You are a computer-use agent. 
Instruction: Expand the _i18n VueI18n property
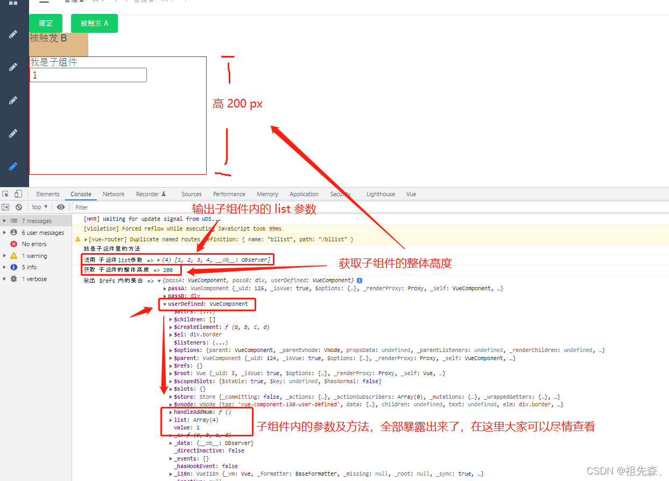pos(171,474)
